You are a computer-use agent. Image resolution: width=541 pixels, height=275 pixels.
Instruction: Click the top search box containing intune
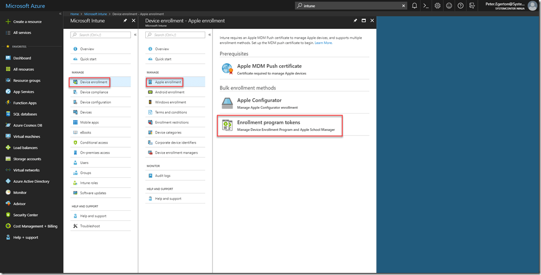[350, 6]
